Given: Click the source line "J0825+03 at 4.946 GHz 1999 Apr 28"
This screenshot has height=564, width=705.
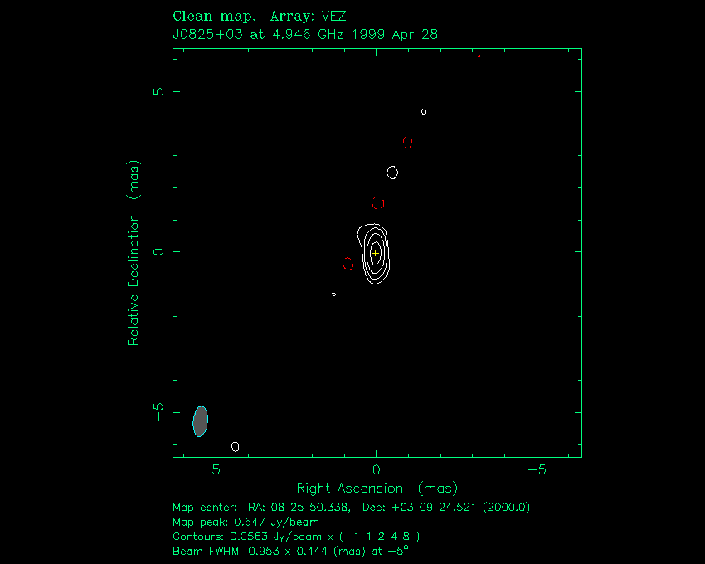Looking at the screenshot, I should tap(305, 35).
